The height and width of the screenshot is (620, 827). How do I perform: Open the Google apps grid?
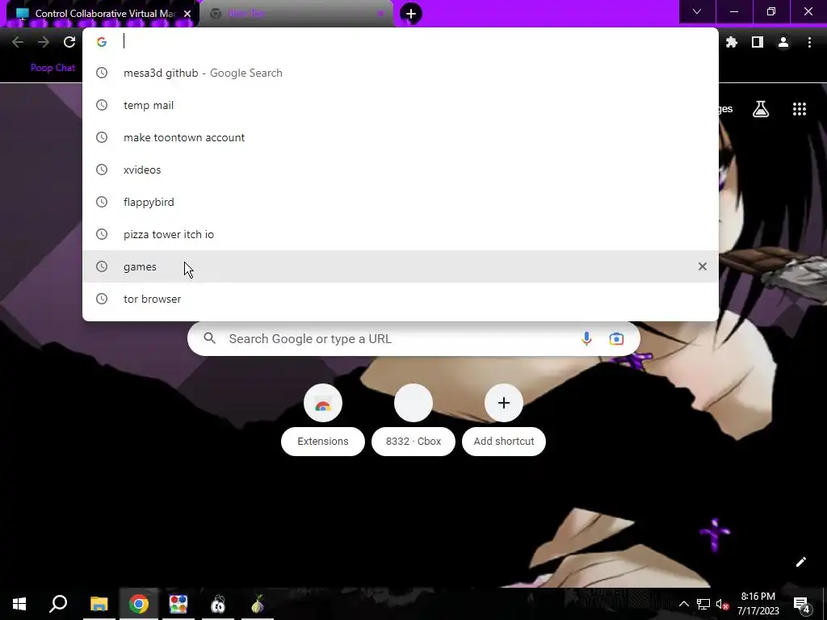pyautogui.click(x=800, y=109)
